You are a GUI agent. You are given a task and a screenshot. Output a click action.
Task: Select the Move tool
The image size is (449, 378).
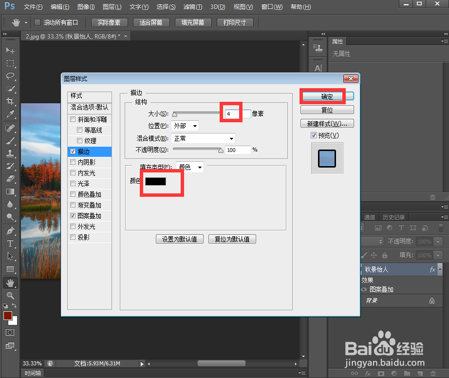coord(10,50)
